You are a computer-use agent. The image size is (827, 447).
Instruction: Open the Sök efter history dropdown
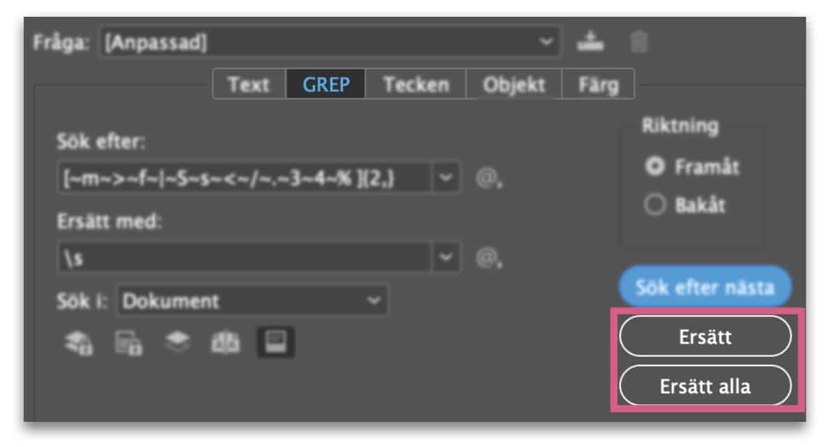(x=446, y=177)
